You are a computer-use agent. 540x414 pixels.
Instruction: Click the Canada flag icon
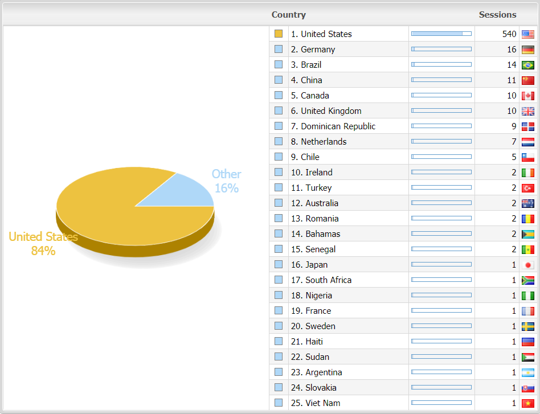(x=527, y=96)
